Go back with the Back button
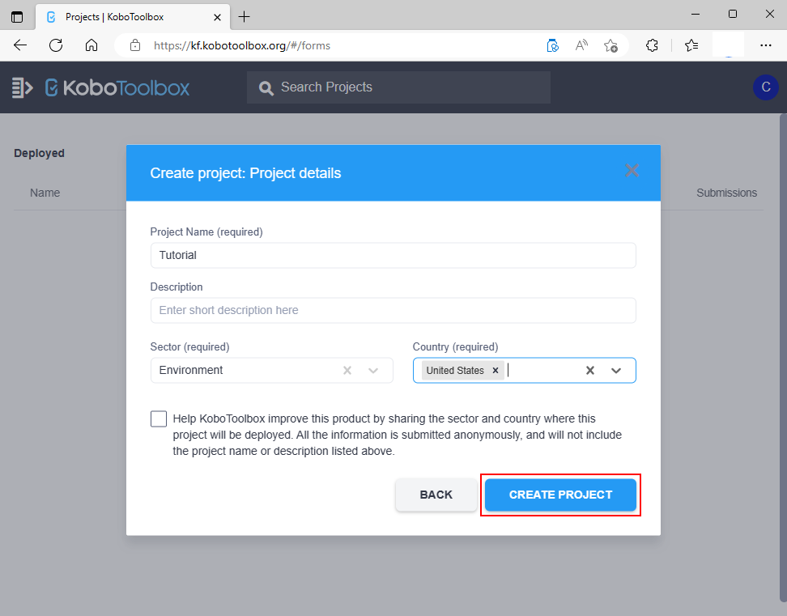This screenshot has height=616, width=787. [436, 495]
